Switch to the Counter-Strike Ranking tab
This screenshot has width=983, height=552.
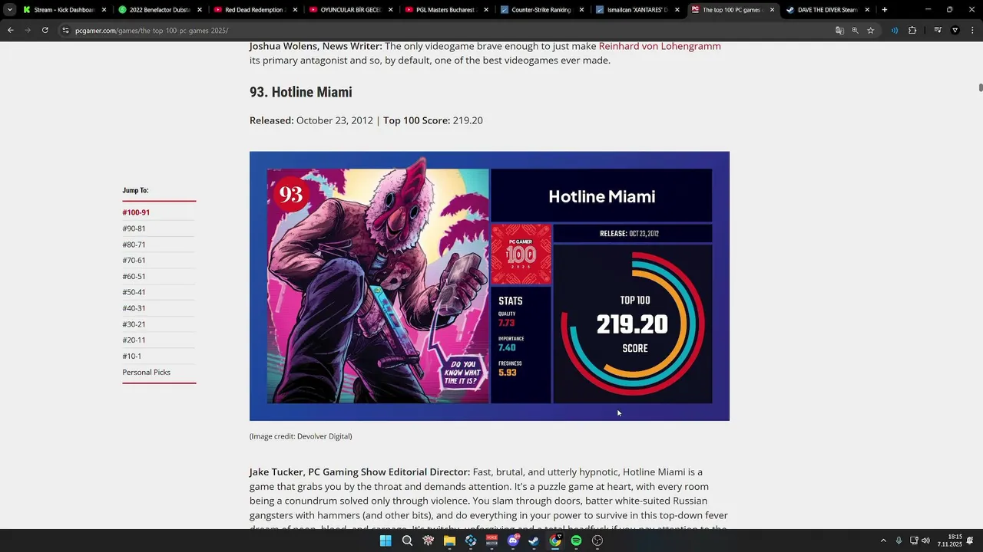point(541,10)
